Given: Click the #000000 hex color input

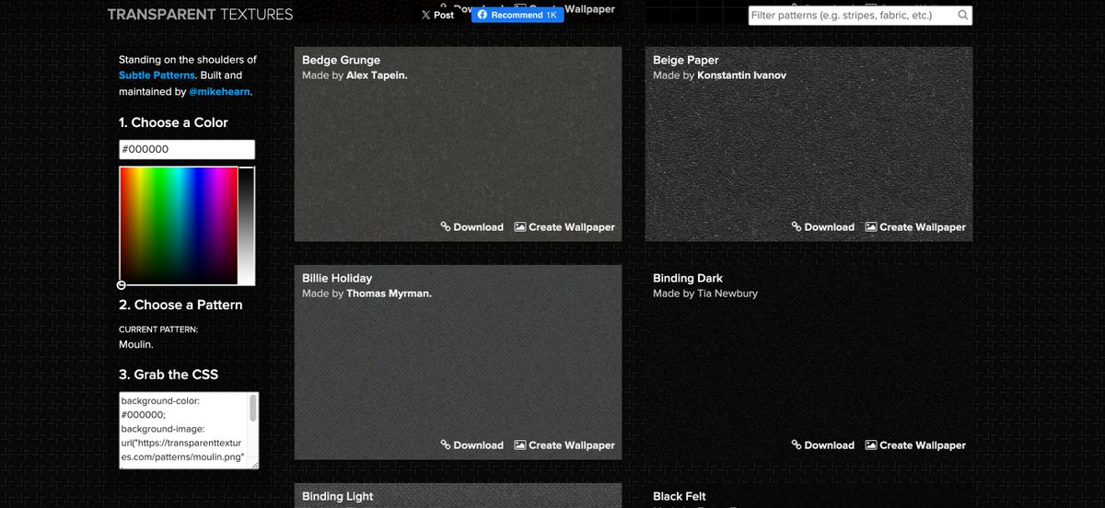Looking at the screenshot, I should click(187, 149).
